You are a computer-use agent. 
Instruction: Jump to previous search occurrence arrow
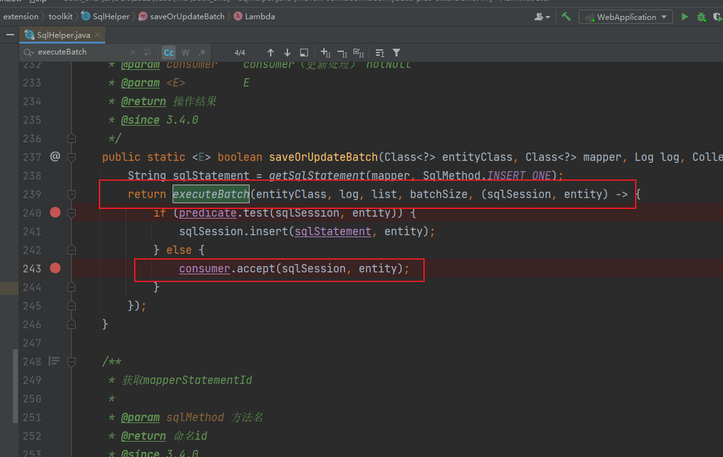coord(271,53)
